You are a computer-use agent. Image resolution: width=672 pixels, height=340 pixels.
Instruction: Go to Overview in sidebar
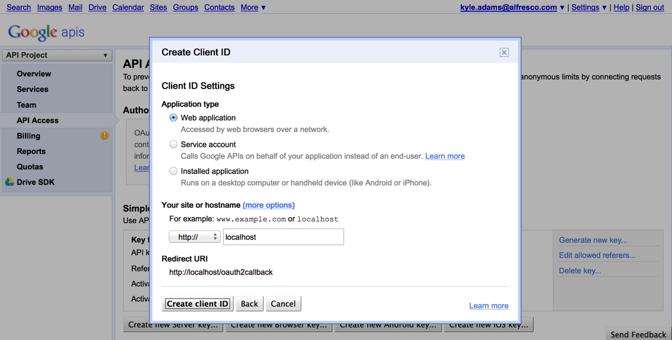tap(34, 74)
